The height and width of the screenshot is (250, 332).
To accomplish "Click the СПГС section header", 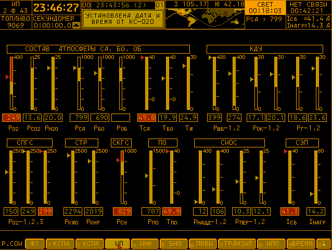I will [30, 143].
